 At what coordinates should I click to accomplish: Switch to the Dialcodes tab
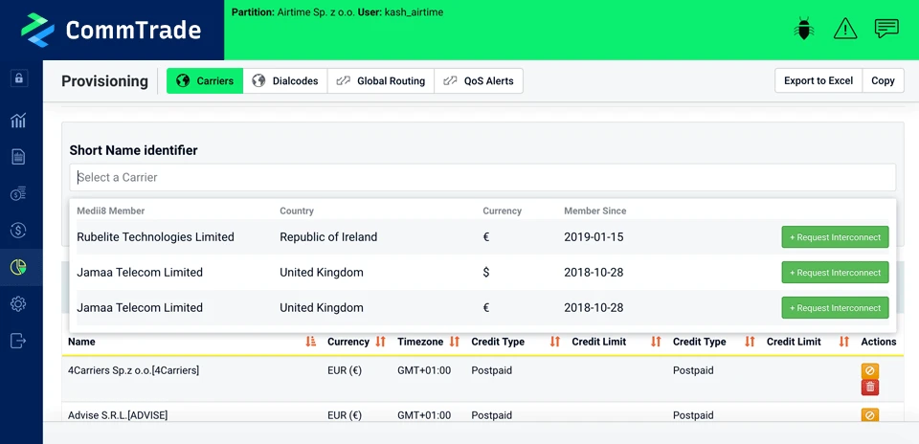click(285, 80)
